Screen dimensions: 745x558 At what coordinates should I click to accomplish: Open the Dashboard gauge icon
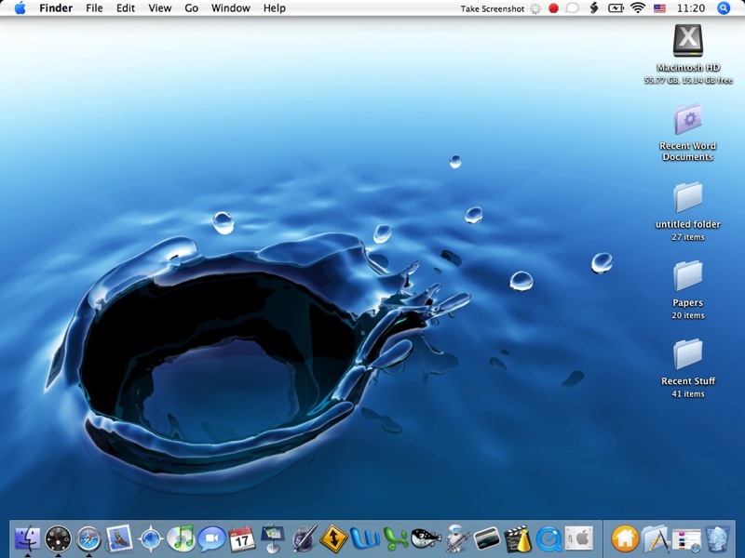coord(58,538)
